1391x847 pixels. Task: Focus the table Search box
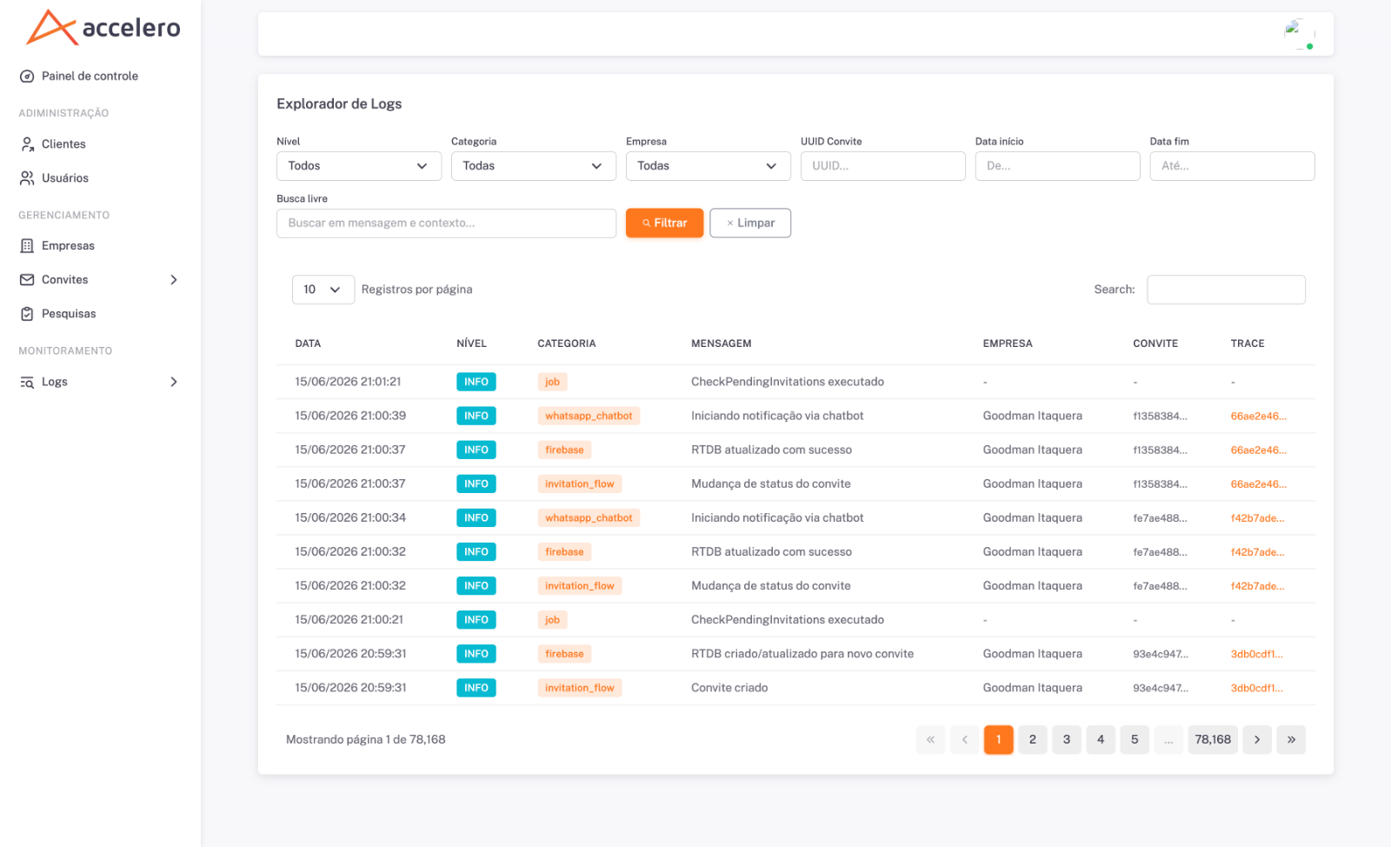1226,290
